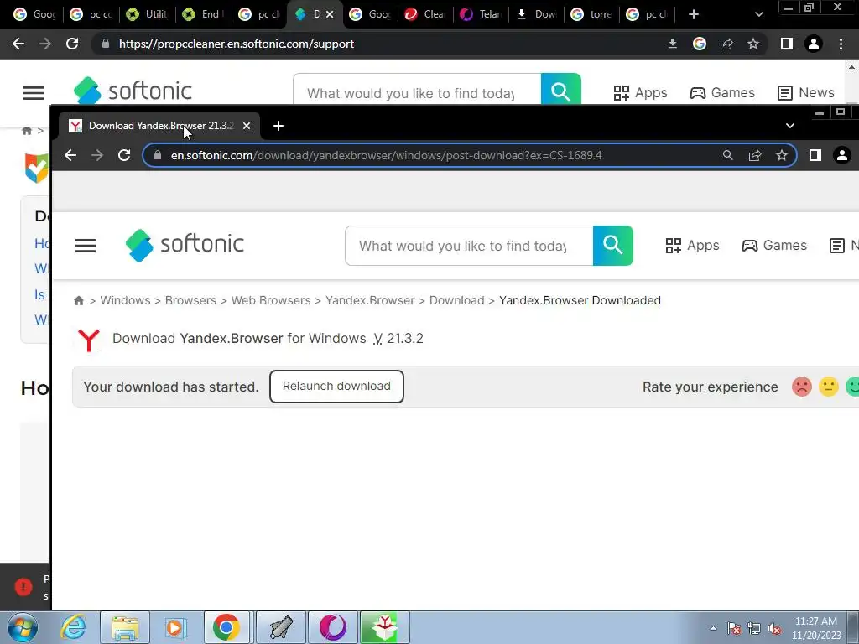Open Chrome from taskbar
The image size is (859, 644).
tap(226, 627)
